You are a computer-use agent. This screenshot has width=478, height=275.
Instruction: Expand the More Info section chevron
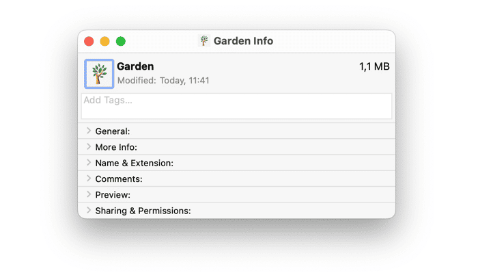[x=89, y=146]
